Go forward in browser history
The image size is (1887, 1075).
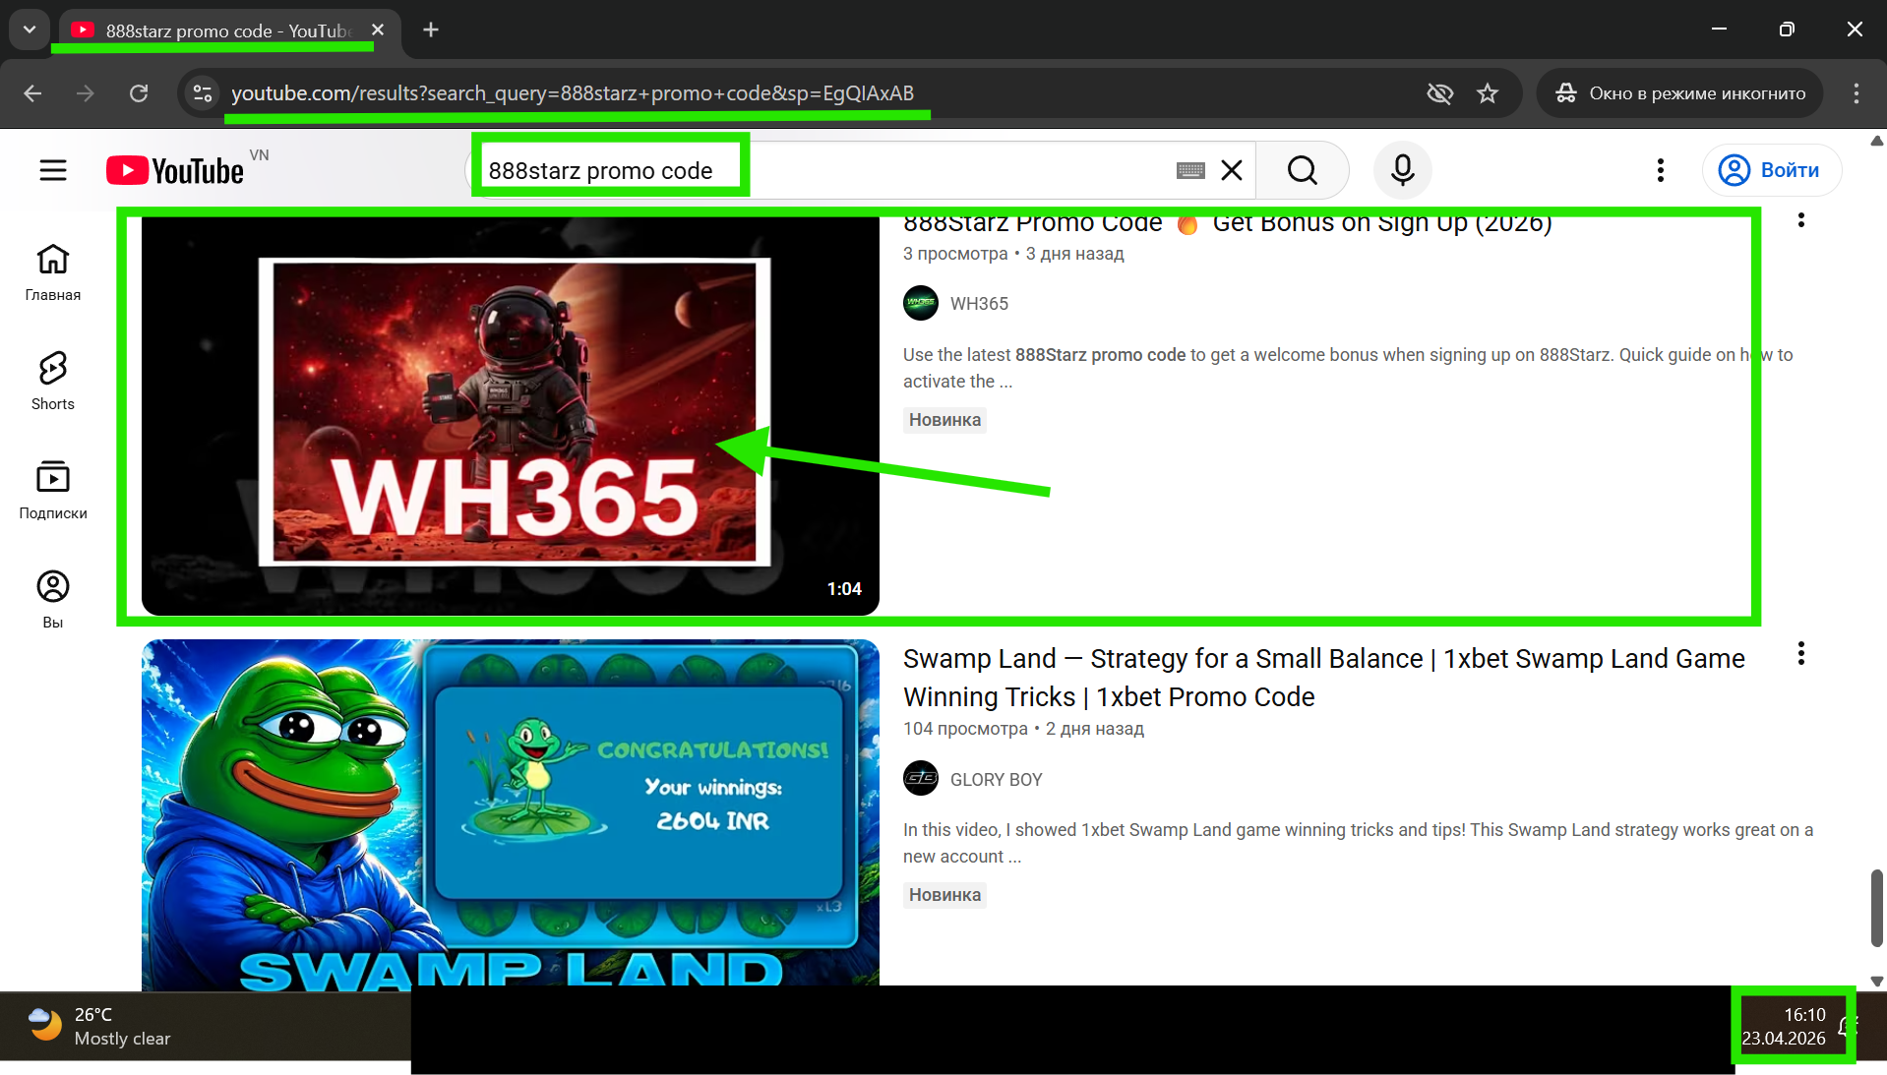(86, 93)
